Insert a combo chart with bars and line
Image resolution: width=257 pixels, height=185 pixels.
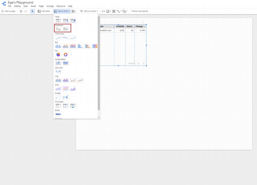pos(58,80)
